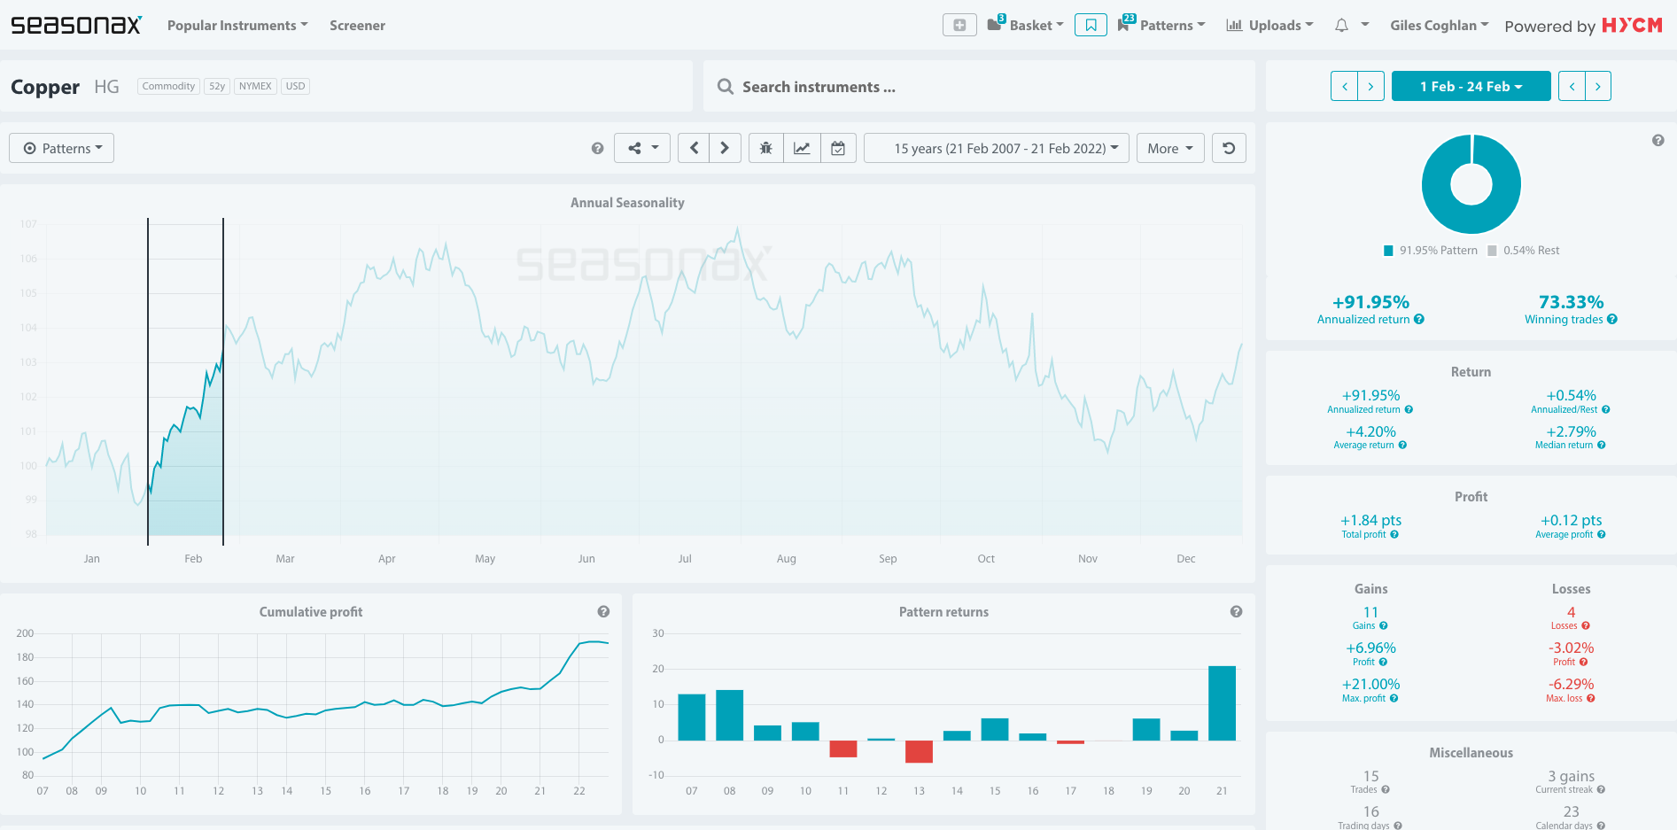Expand the Basket dropdown
1677x830 pixels.
[x=1026, y=26]
